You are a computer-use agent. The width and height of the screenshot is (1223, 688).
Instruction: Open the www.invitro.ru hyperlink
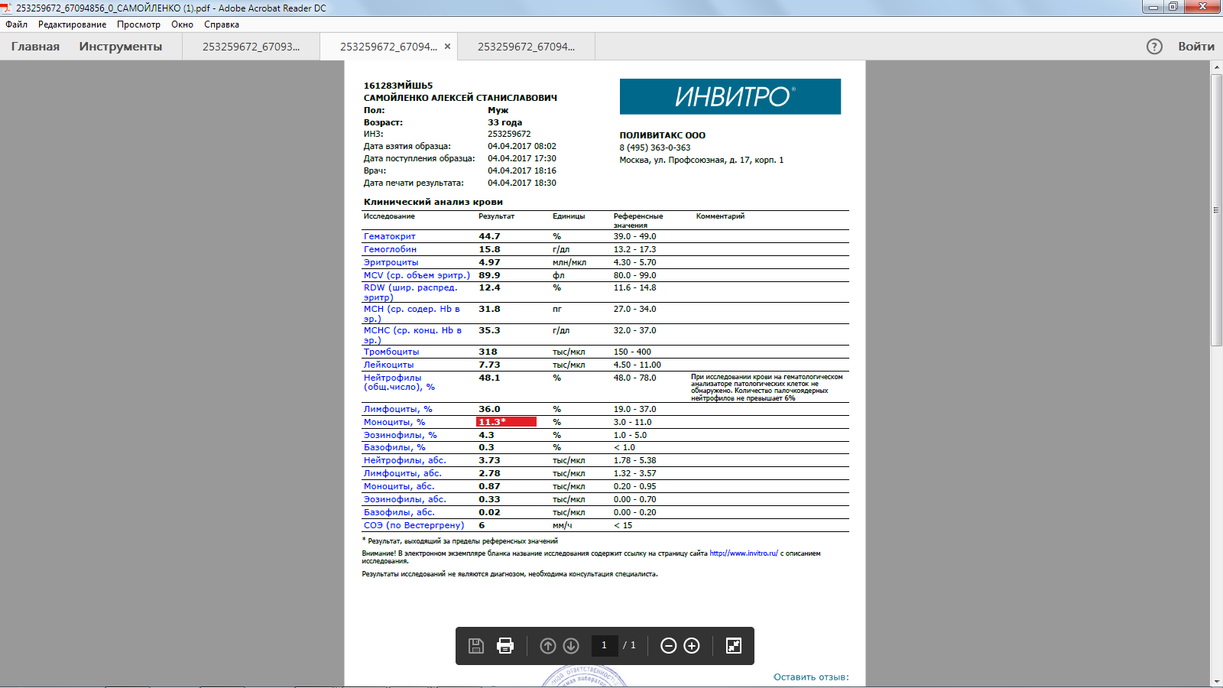coord(743,553)
